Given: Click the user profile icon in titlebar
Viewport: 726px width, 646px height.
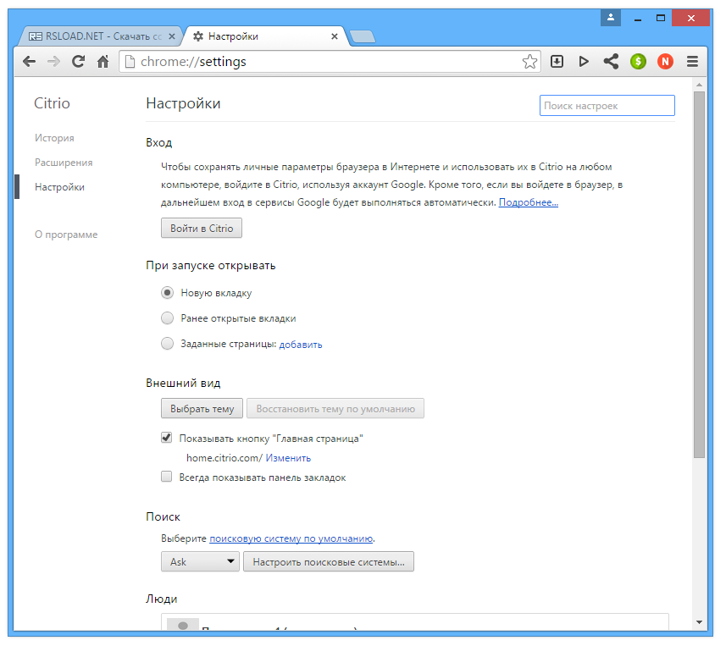Looking at the screenshot, I should (611, 18).
